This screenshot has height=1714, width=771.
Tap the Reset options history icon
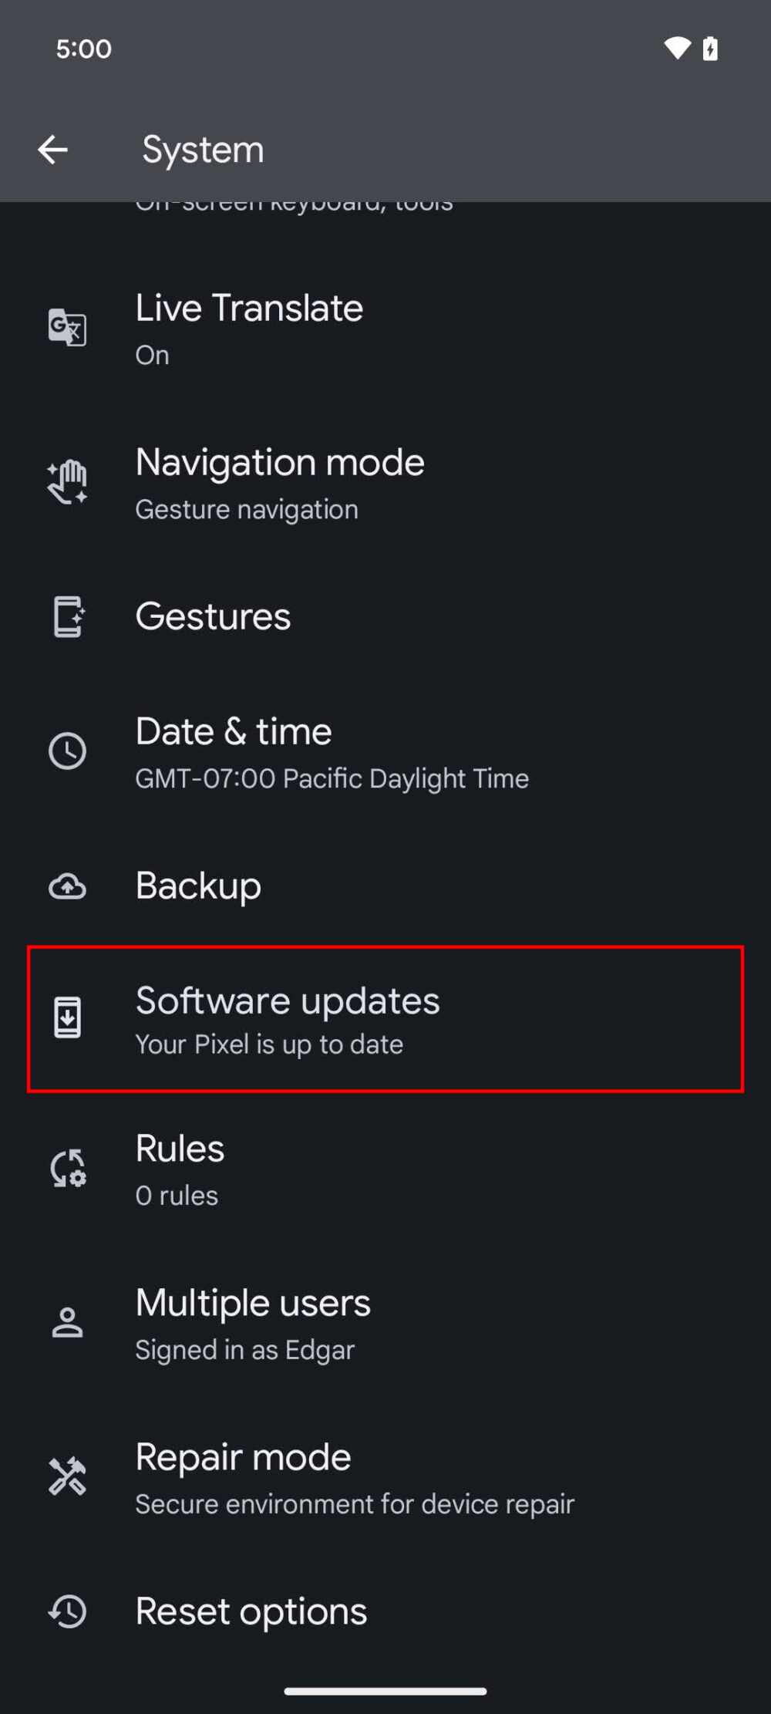click(68, 1612)
